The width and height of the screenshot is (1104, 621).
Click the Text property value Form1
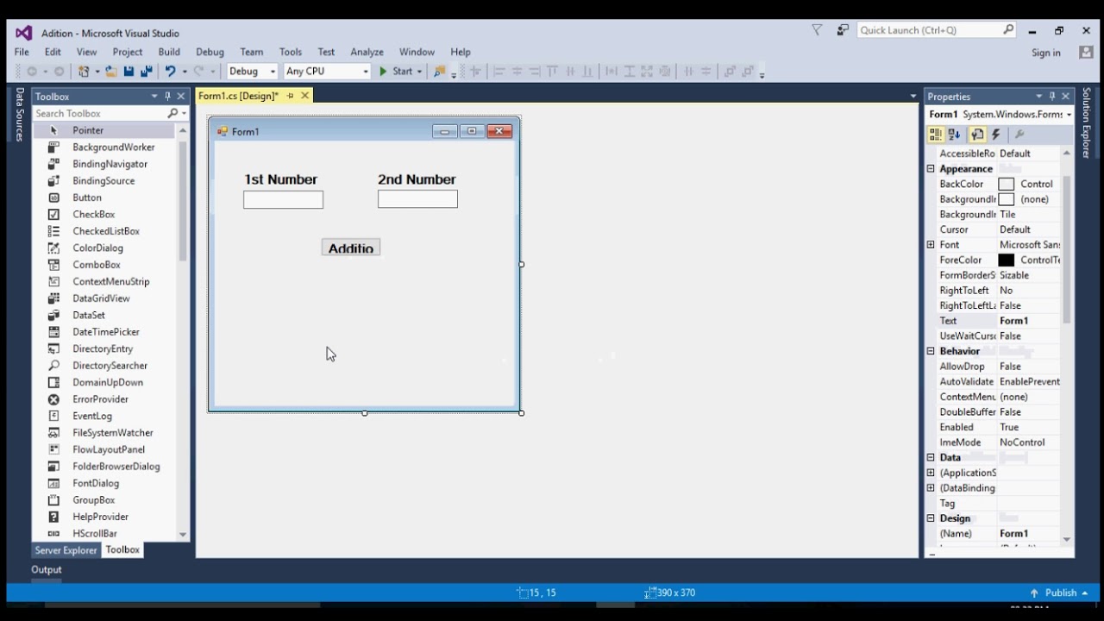click(1029, 321)
